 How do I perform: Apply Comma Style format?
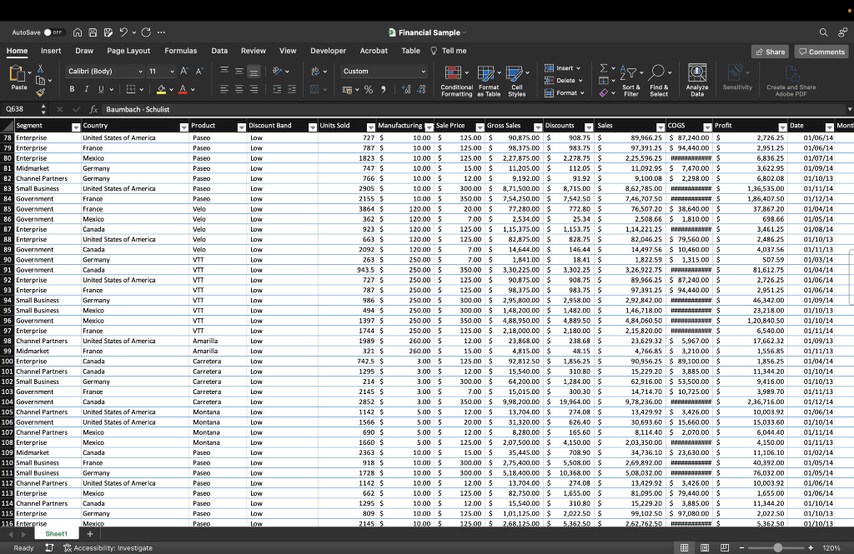click(384, 89)
